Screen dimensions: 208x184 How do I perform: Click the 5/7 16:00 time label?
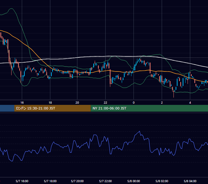point(22,181)
